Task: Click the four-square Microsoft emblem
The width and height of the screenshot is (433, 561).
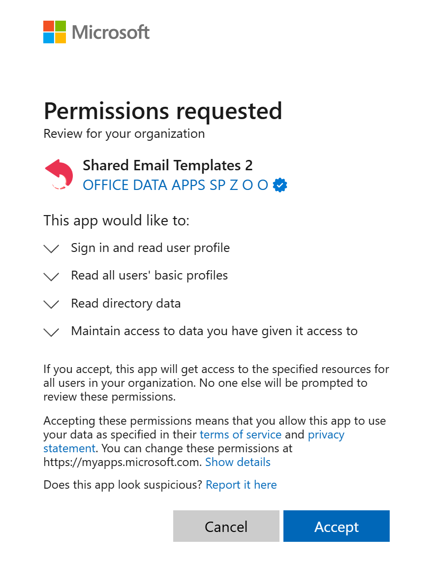Action: pos(54,31)
